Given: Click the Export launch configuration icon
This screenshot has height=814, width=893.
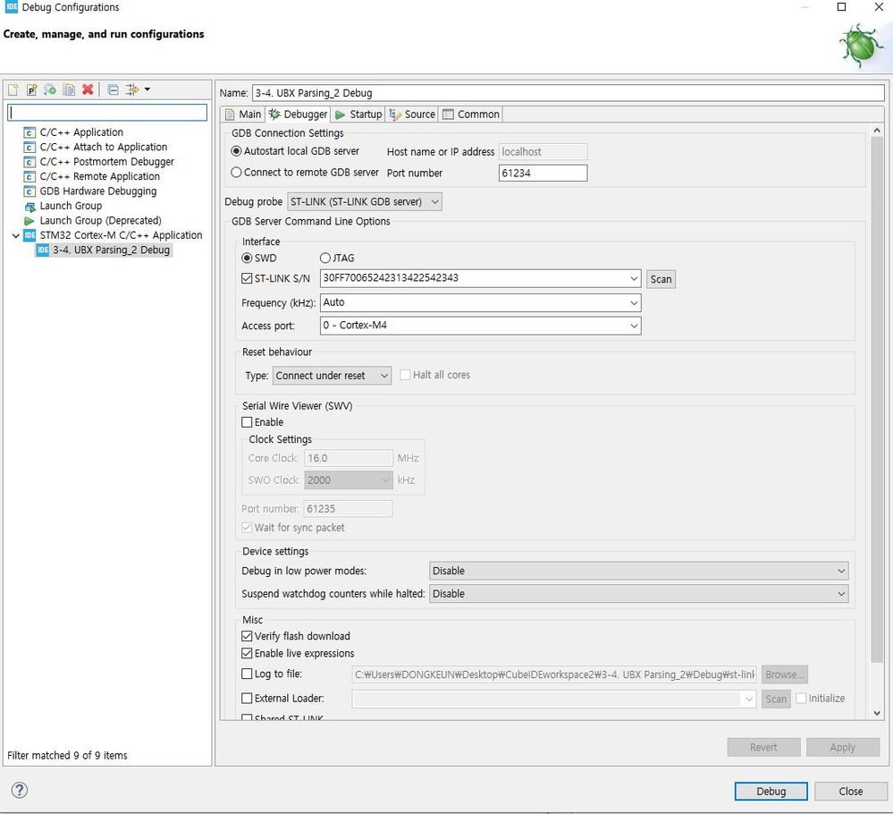Looking at the screenshot, I should pyautogui.click(x=50, y=89).
